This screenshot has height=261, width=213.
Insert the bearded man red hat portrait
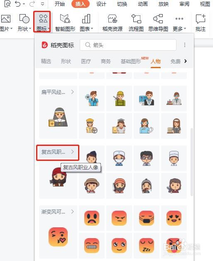tap(58, 177)
